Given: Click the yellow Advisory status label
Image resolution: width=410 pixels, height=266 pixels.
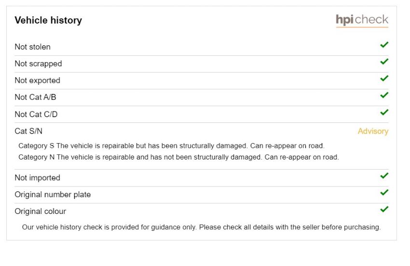Looking at the screenshot, I should pyautogui.click(x=373, y=131).
